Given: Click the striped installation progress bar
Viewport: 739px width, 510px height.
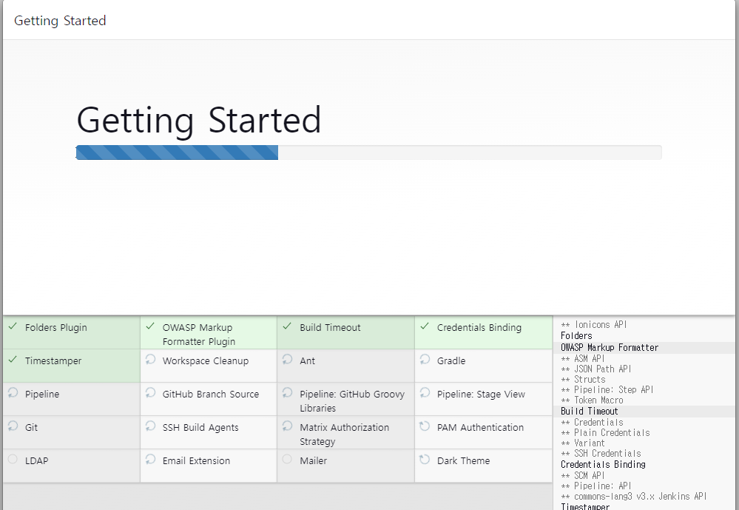Looking at the screenshot, I should [178, 152].
